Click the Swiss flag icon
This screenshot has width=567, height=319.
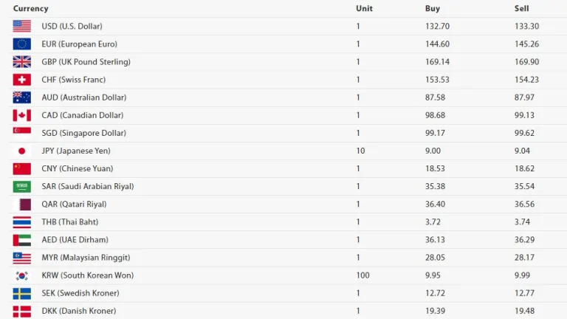(21, 79)
